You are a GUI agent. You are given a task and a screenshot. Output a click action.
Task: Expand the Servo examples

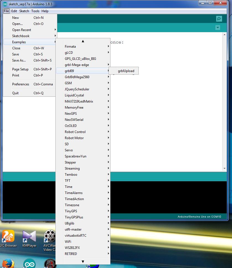tap(83, 150)
